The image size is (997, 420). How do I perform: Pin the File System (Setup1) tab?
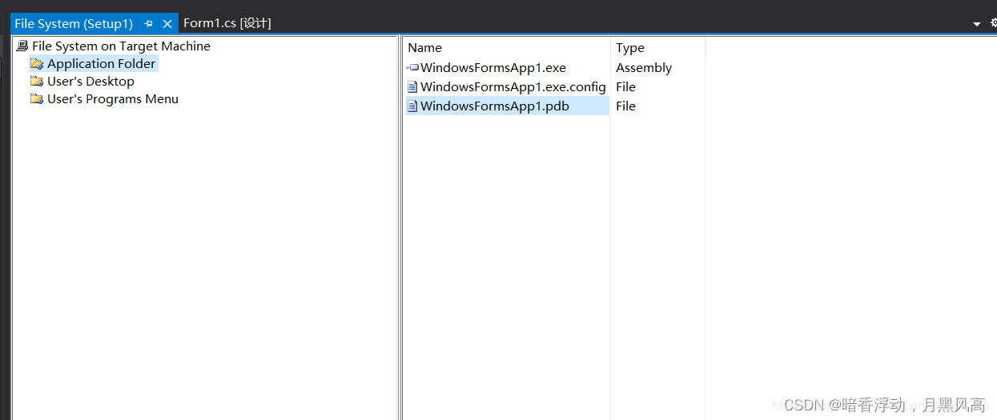pos(148,24)
